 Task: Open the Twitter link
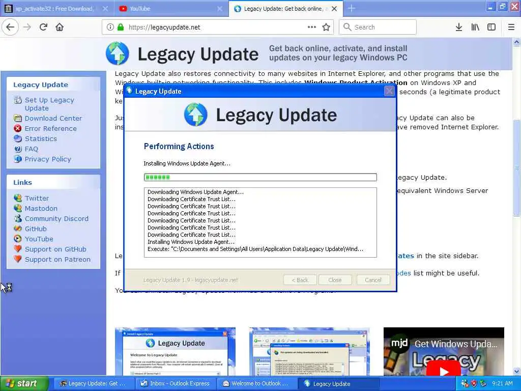click(x=37, y=199)
